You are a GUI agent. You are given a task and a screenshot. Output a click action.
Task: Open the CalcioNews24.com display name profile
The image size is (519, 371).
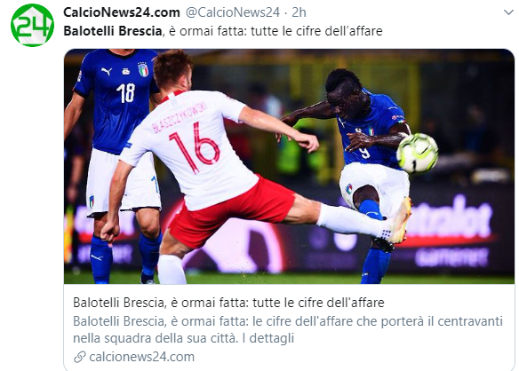click(122, 12)
